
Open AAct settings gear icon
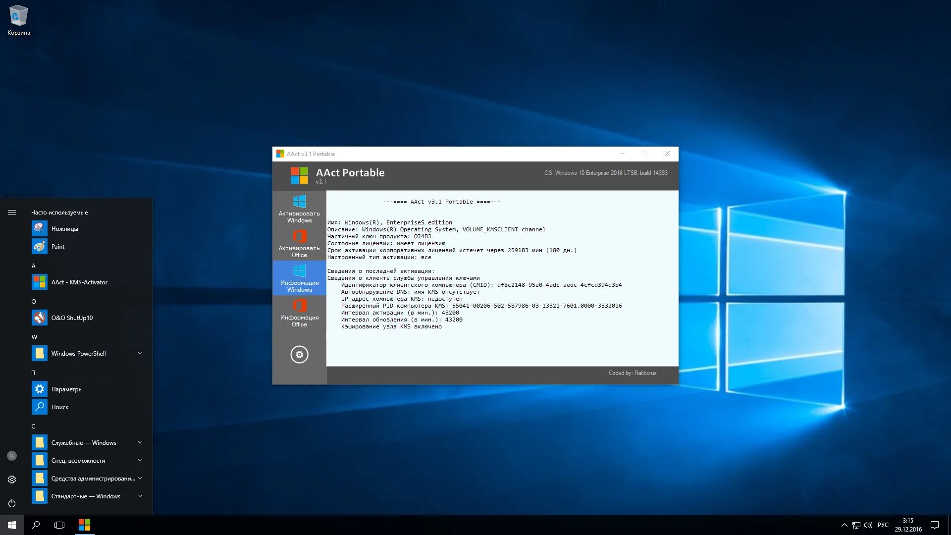(x=299, y=355)
